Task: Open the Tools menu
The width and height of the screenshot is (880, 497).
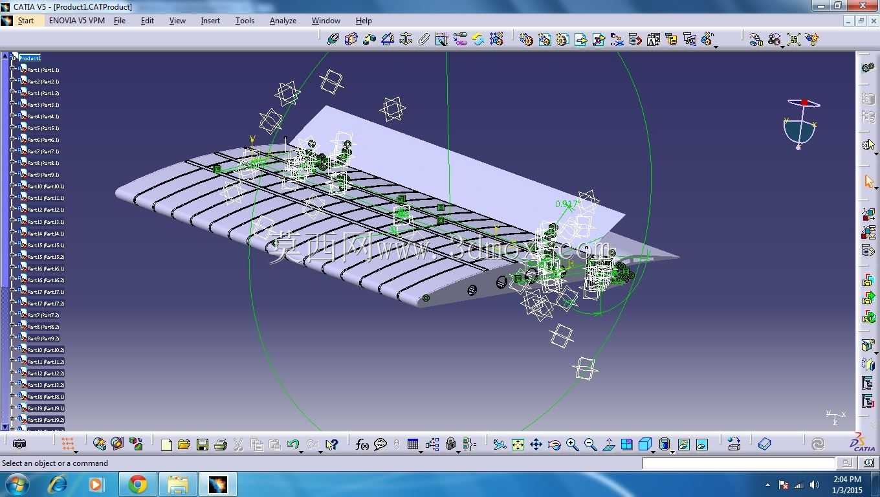Action: click(245, 21)
